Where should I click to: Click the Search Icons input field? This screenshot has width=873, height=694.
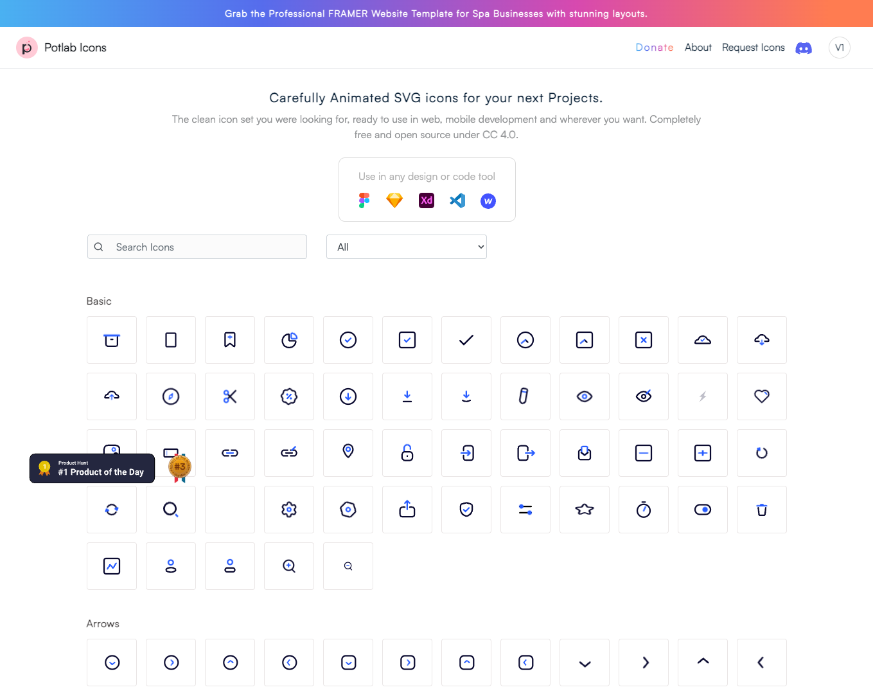click(197, 247)
